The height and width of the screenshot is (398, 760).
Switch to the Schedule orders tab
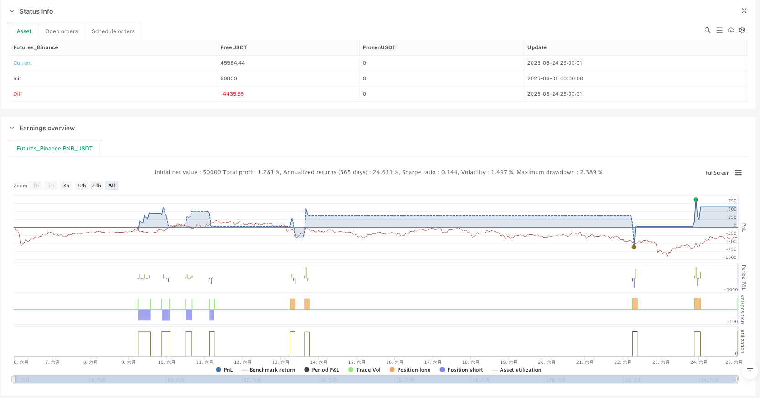click(113, 31)
